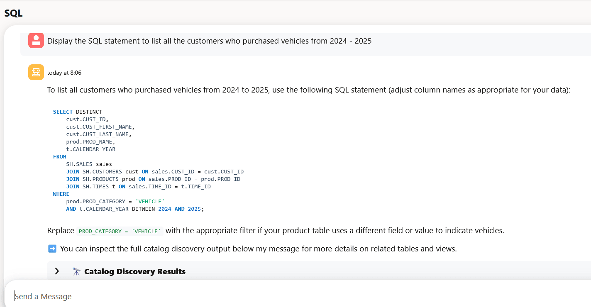Viewport: 591px width, 307px height.
Task: Click the "today at 8:06" timestamp
Action: (64, 73)
